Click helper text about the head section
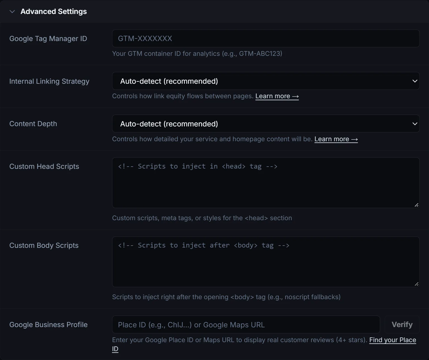 point(202,218)
